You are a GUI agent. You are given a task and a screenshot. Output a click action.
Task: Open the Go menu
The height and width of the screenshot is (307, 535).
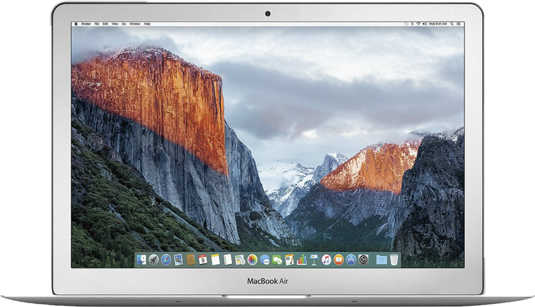(124, 24)
